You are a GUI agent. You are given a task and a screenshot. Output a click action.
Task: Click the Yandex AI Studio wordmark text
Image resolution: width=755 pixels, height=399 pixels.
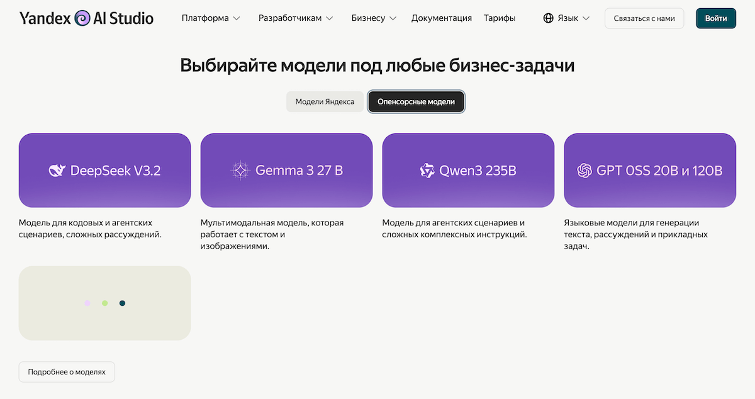pyautogui.click(x=86, y=18)
